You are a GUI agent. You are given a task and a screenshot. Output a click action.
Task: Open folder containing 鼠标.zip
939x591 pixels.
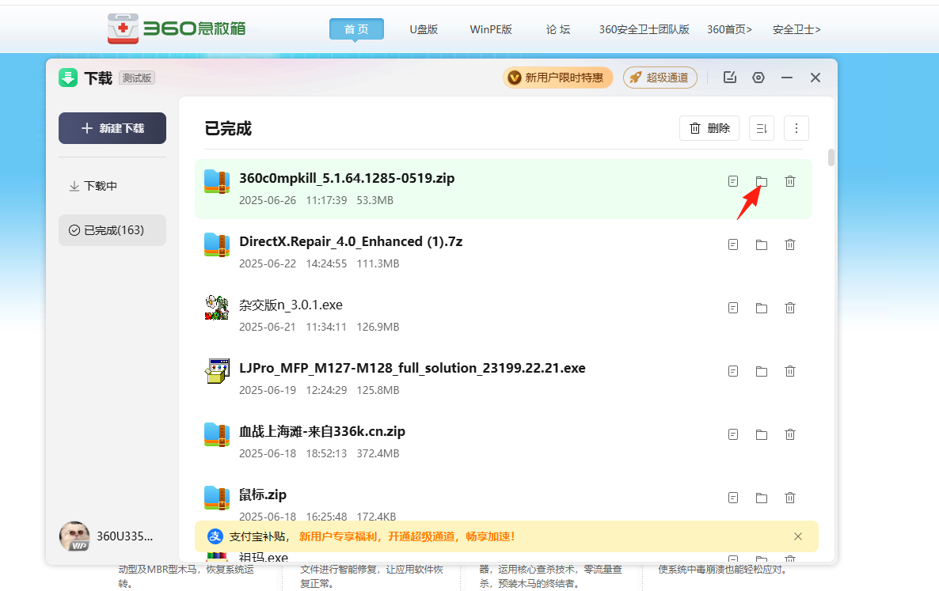point(761,498)
